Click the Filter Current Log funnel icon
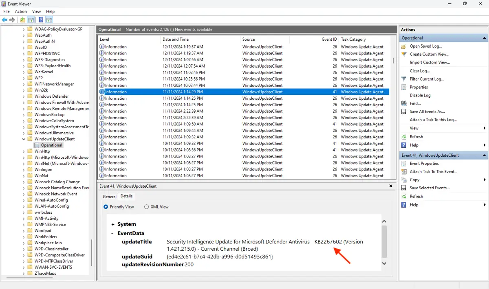 click(404, 79)
